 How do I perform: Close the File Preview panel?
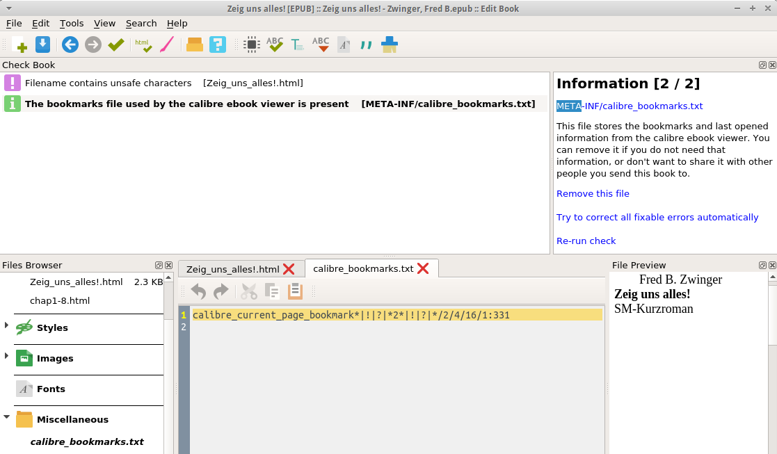(772, 265)
